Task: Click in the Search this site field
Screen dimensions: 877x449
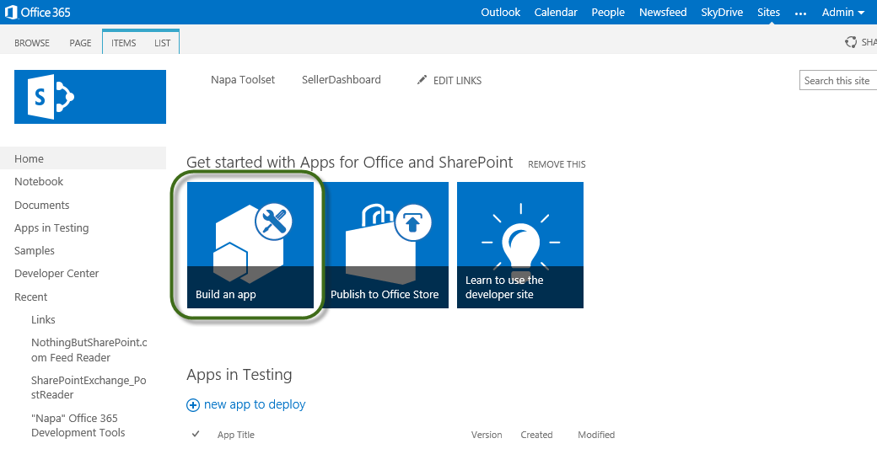Action: (838, 80)
